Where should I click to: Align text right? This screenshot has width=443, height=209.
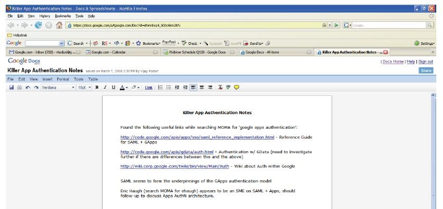click(x=210, y=88)
